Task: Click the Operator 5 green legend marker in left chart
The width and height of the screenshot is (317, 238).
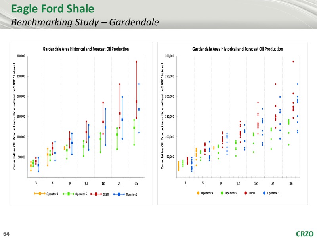Action: (69, 194)
